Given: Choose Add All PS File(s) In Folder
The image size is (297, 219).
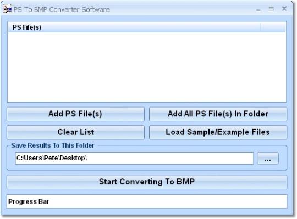Looking at the screenshot, I should tap(218, 114).
